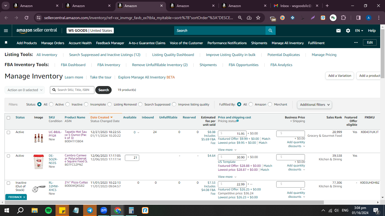The height and width of the screenshot is (216, 385).
Task: Show hidden system tray icons chevron
Action: coord(323,210)
